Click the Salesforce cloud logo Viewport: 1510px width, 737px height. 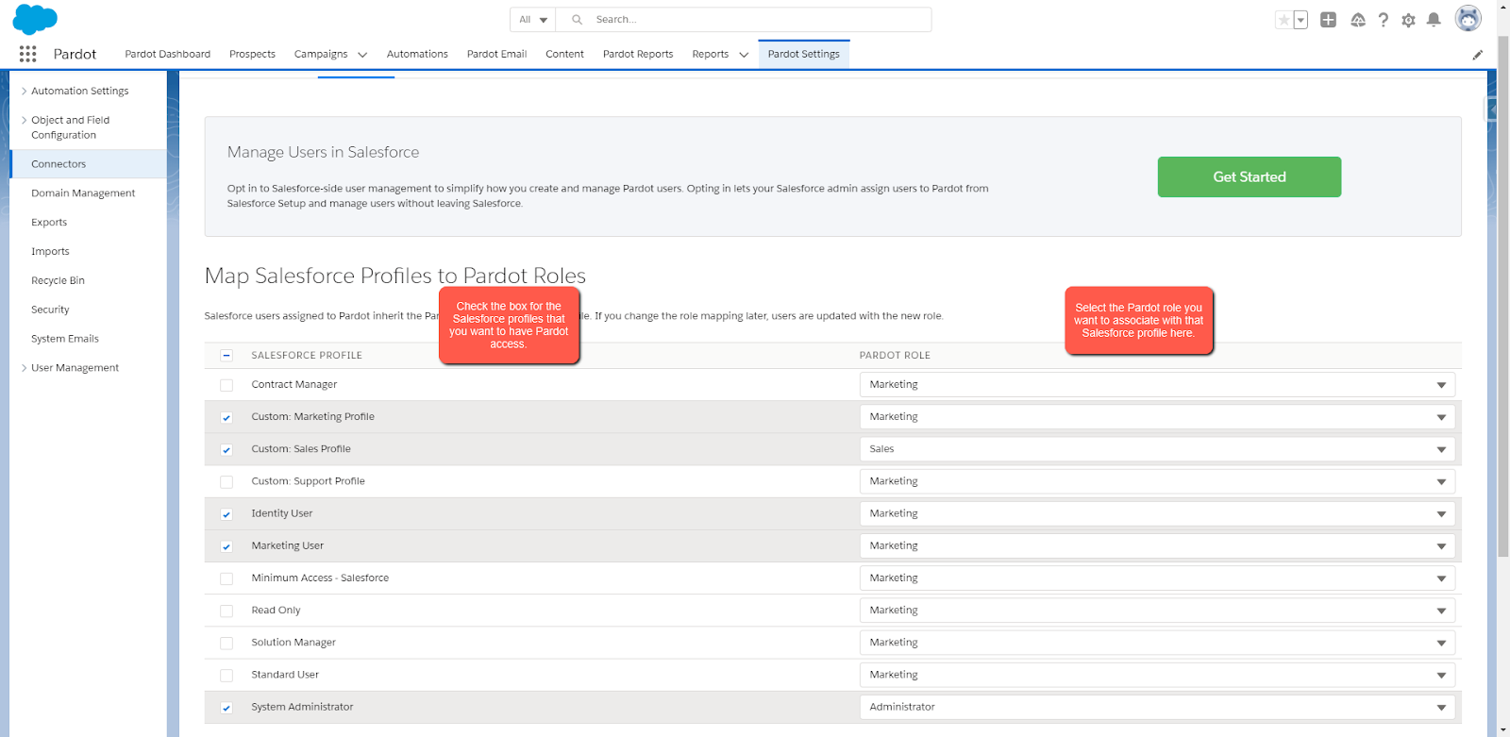click(x=35, y=19)
